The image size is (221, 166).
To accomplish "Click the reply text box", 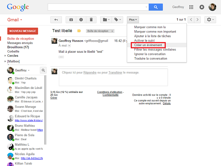I will click(113, 77).
